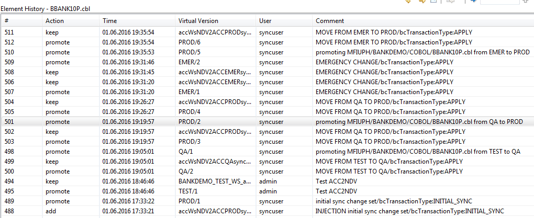Select the highlighted PROD/2 promote row
Screen dimensions: 534x218
pos(268,122)
